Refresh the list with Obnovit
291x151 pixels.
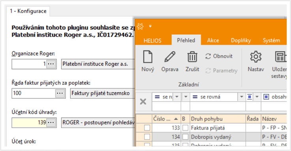(x=219, y=56)
